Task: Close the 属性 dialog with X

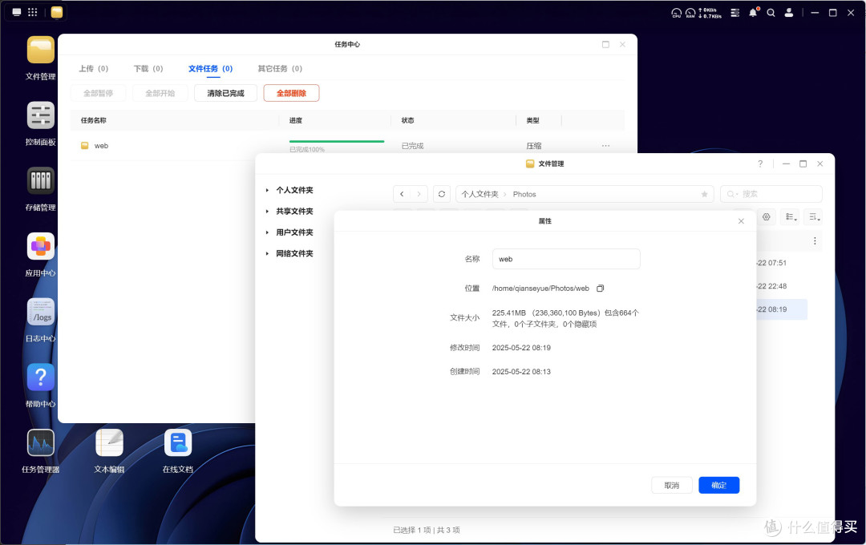Action: click(741, 221)
